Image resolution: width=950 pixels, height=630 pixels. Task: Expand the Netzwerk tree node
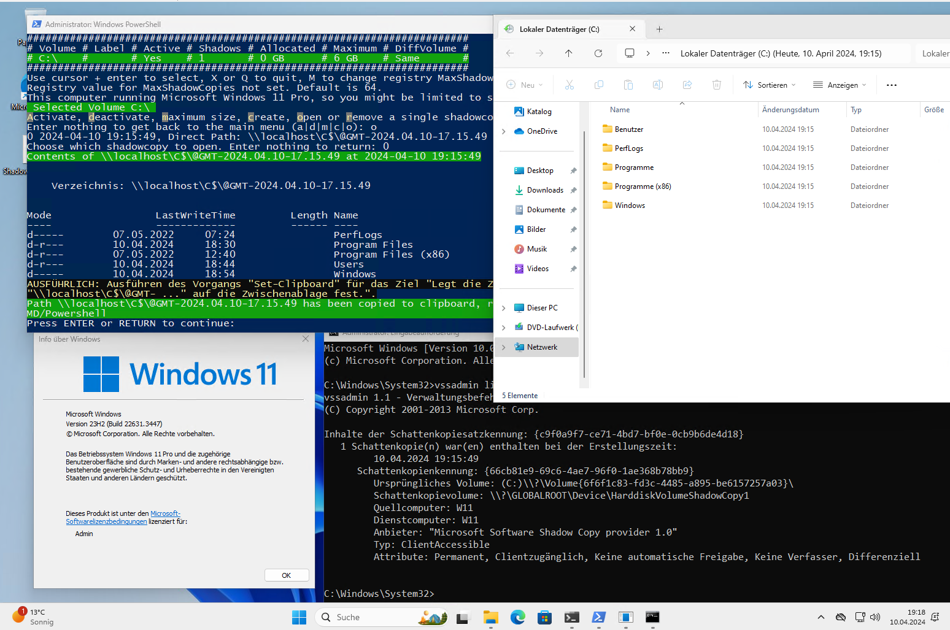tap(504, 347)
